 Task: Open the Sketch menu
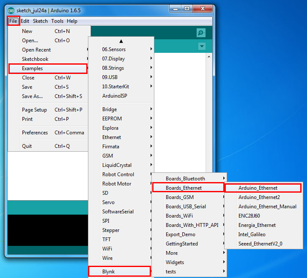(x=40, y=21)
